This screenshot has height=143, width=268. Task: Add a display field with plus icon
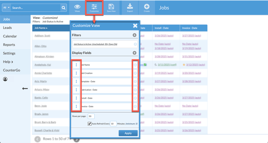coord(134,53)
